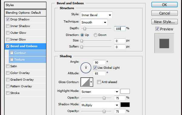Open the Technique dropdown showing Smooth

click(94, 22)
